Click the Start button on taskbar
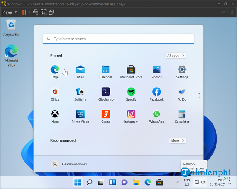The width and height of the screenshot is (237, 189). (x=78, y=182)
